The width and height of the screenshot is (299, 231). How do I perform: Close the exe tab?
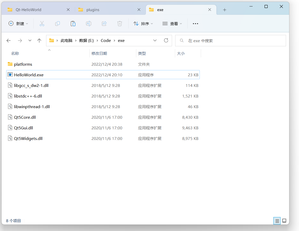pyautogui.click(x=210, y=10)
